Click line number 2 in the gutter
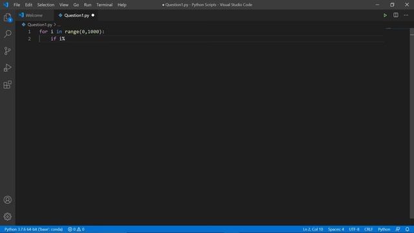 29,39
